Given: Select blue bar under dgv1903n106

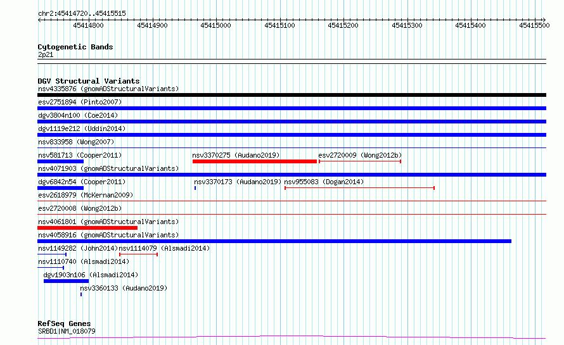Looking at the screenshot, I should [x=66, y=281].
